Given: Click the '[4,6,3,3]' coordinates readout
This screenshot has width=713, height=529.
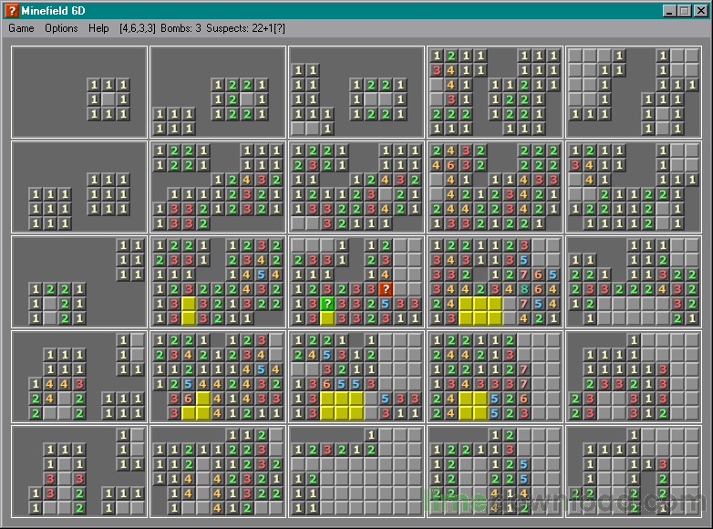Looking at the screenshot, I should 138,28.
